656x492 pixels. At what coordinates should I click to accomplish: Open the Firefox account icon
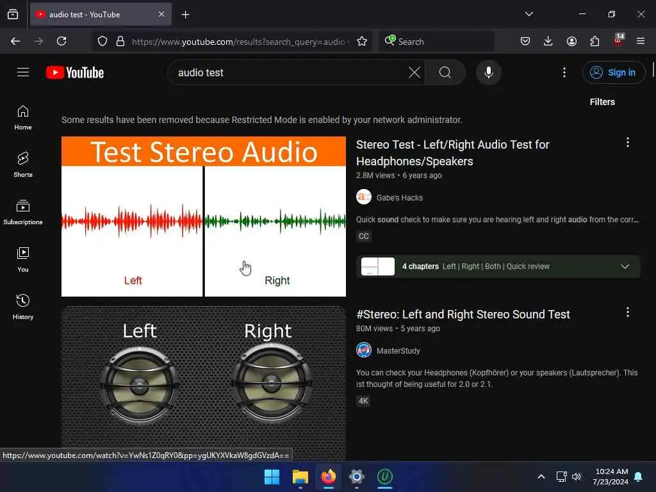[x=571, y=41]
